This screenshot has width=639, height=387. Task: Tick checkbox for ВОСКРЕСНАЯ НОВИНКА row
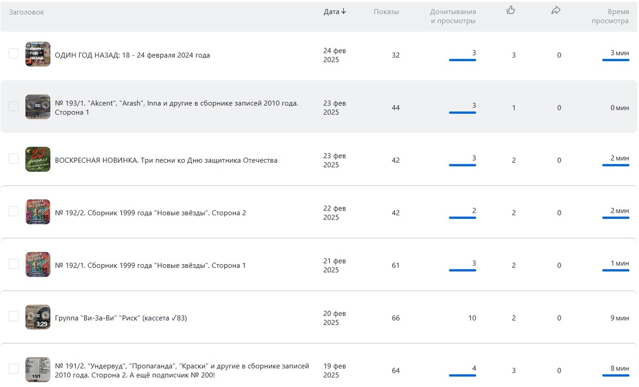[x=13, y=159]
